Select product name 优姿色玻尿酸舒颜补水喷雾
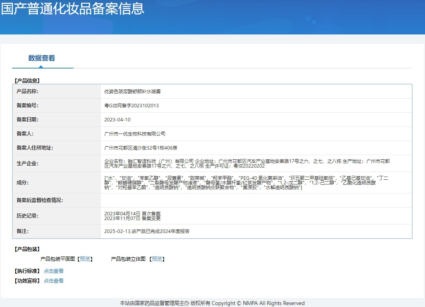425x307 pixels. click(x=132, y=92)
